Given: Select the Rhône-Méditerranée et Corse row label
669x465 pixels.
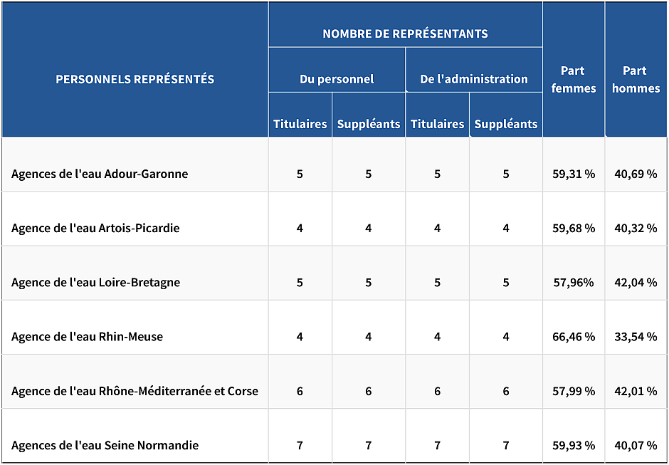Looking at the screenshot, I should tap(135, 391).
